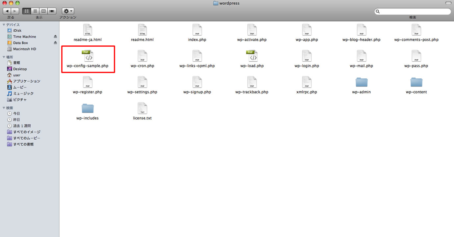Select the license.txt file icon
The width and height of the screenshot is (454, 237).
(x=142, y=108)
